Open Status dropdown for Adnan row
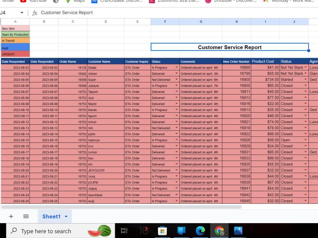 coord(176,74)
